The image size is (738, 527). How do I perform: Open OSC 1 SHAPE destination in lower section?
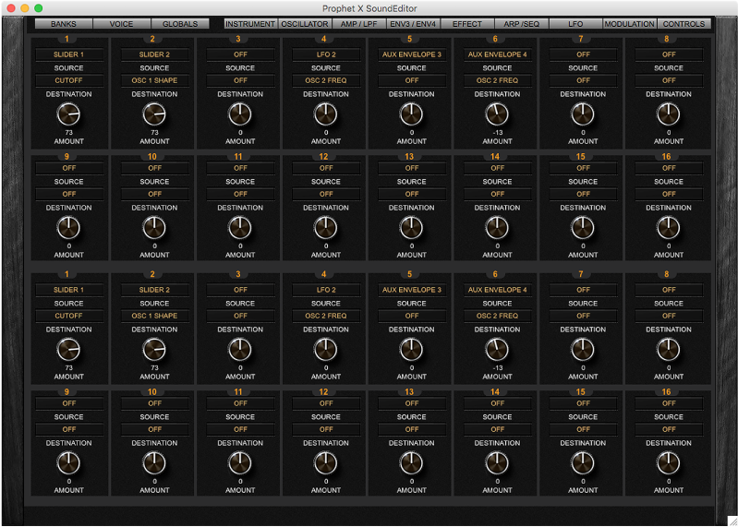(154, 316)
